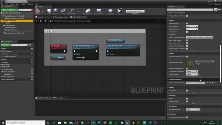Click Add New in My Blueprint
The width and height of the screenshot is (222, 125).
point(6,45)
